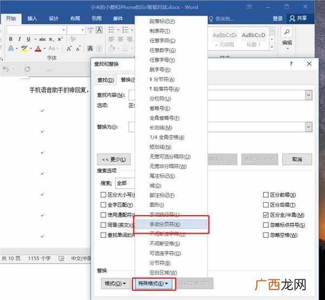Enable whole word match 全字匹配
This screenshot has height=300, width=325.
pyautogui.click(x=103, y=205)
